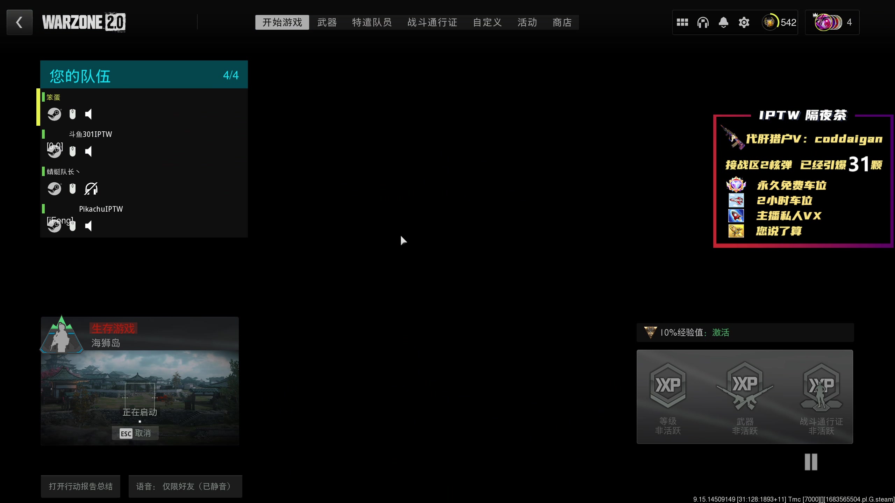
Task: Select the 等级 XP token
Action: (x=668, y=398)
